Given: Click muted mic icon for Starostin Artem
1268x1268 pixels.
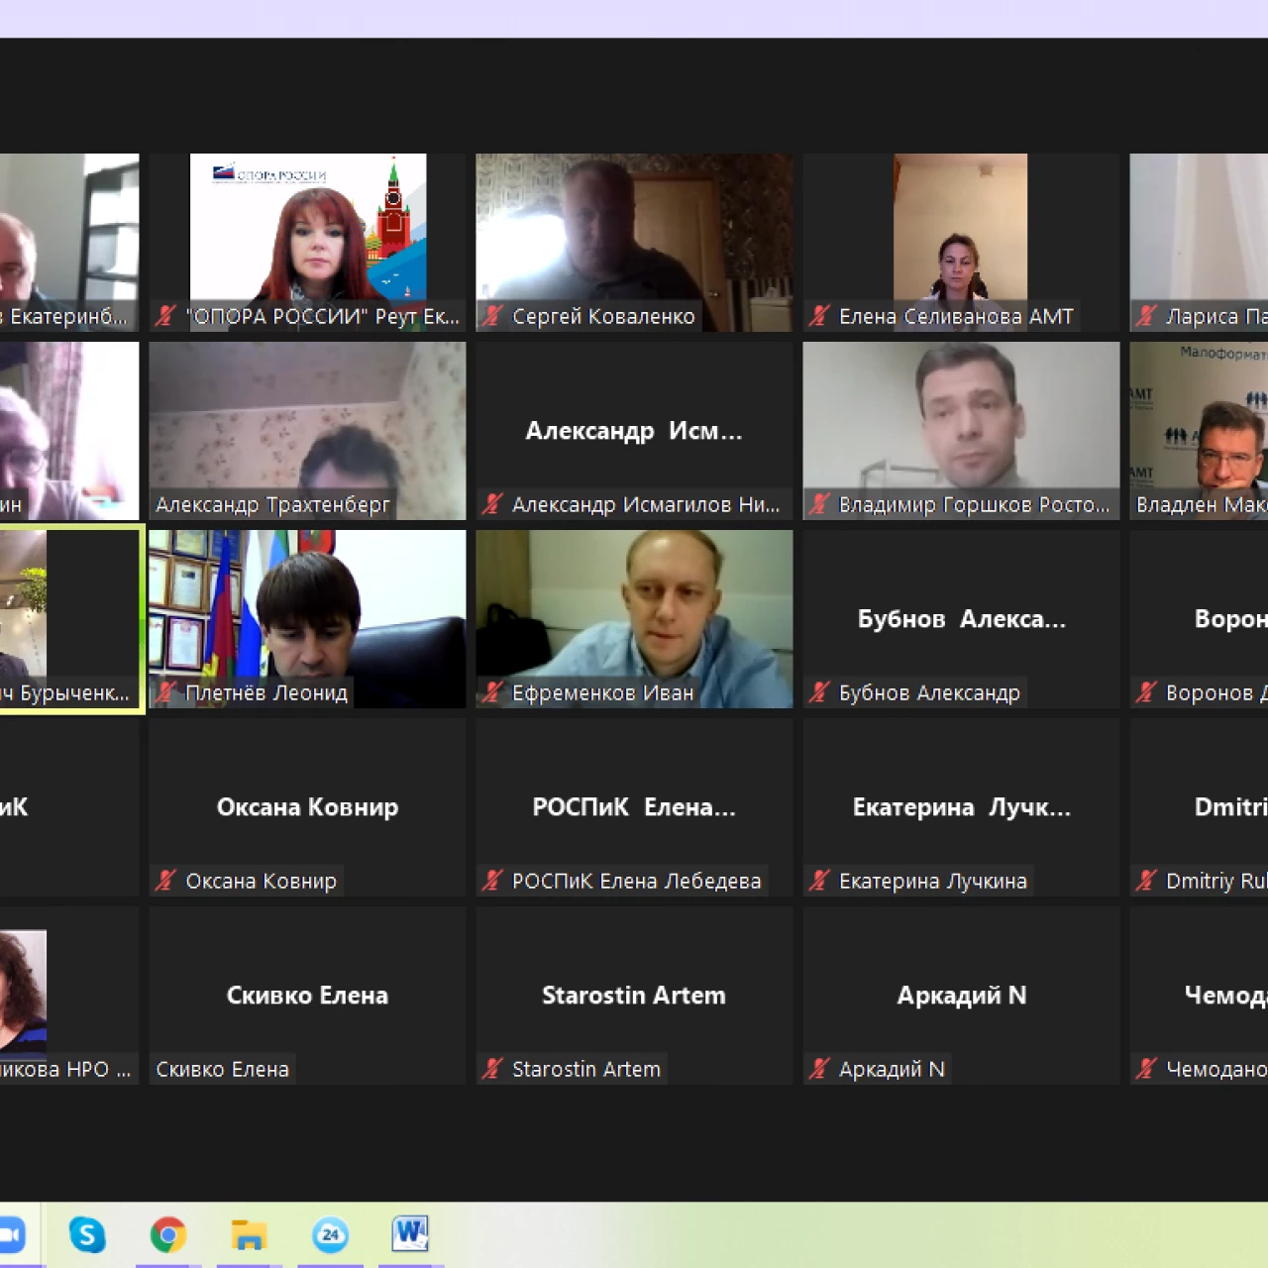Looking at the screenshot, I should (492, 1069).
